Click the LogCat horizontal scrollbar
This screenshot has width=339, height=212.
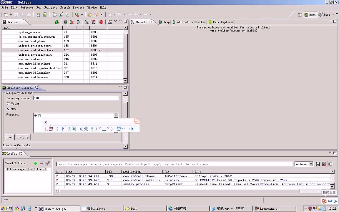[180, 191]
